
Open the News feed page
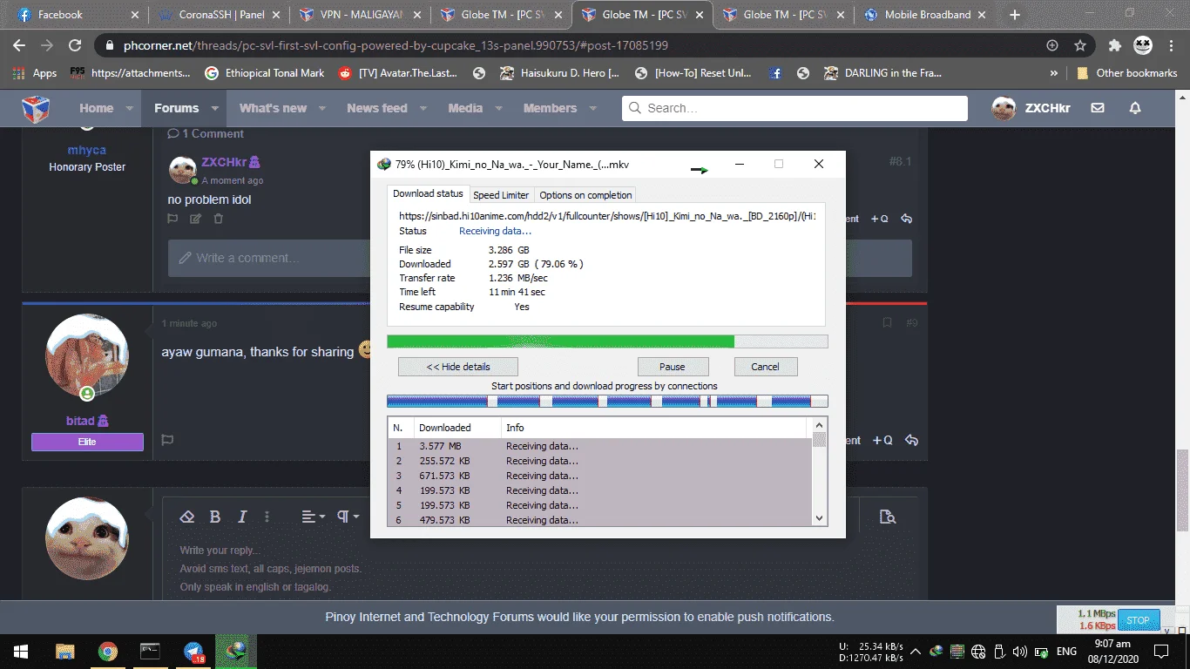(376, 108)
